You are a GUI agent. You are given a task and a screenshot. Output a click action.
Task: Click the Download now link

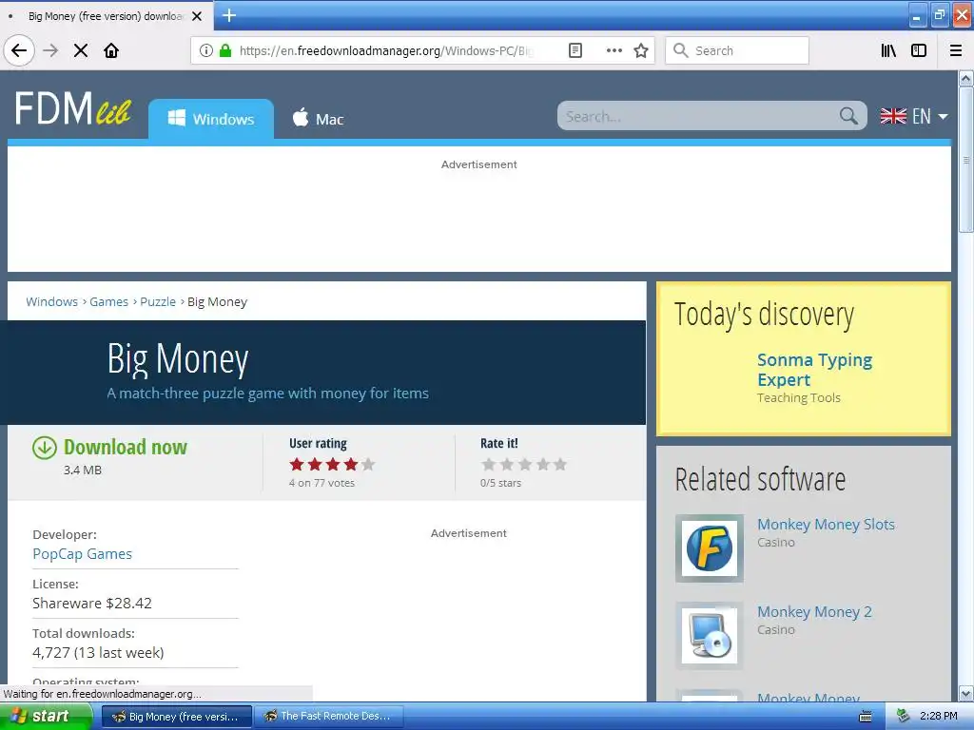(x=125, y=447)
